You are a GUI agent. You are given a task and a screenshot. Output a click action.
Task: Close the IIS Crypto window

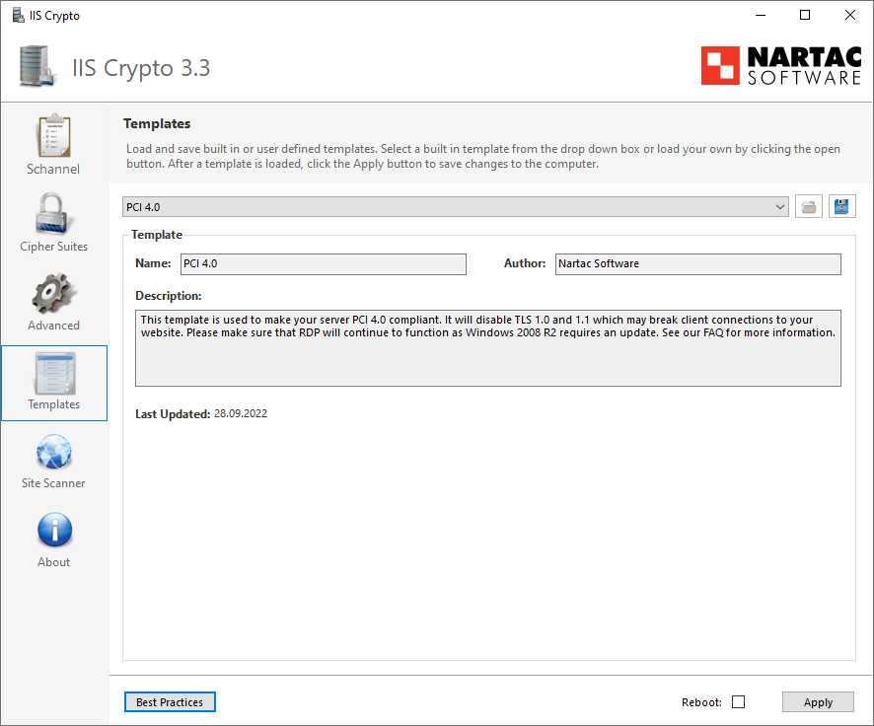tap(850, 15)
